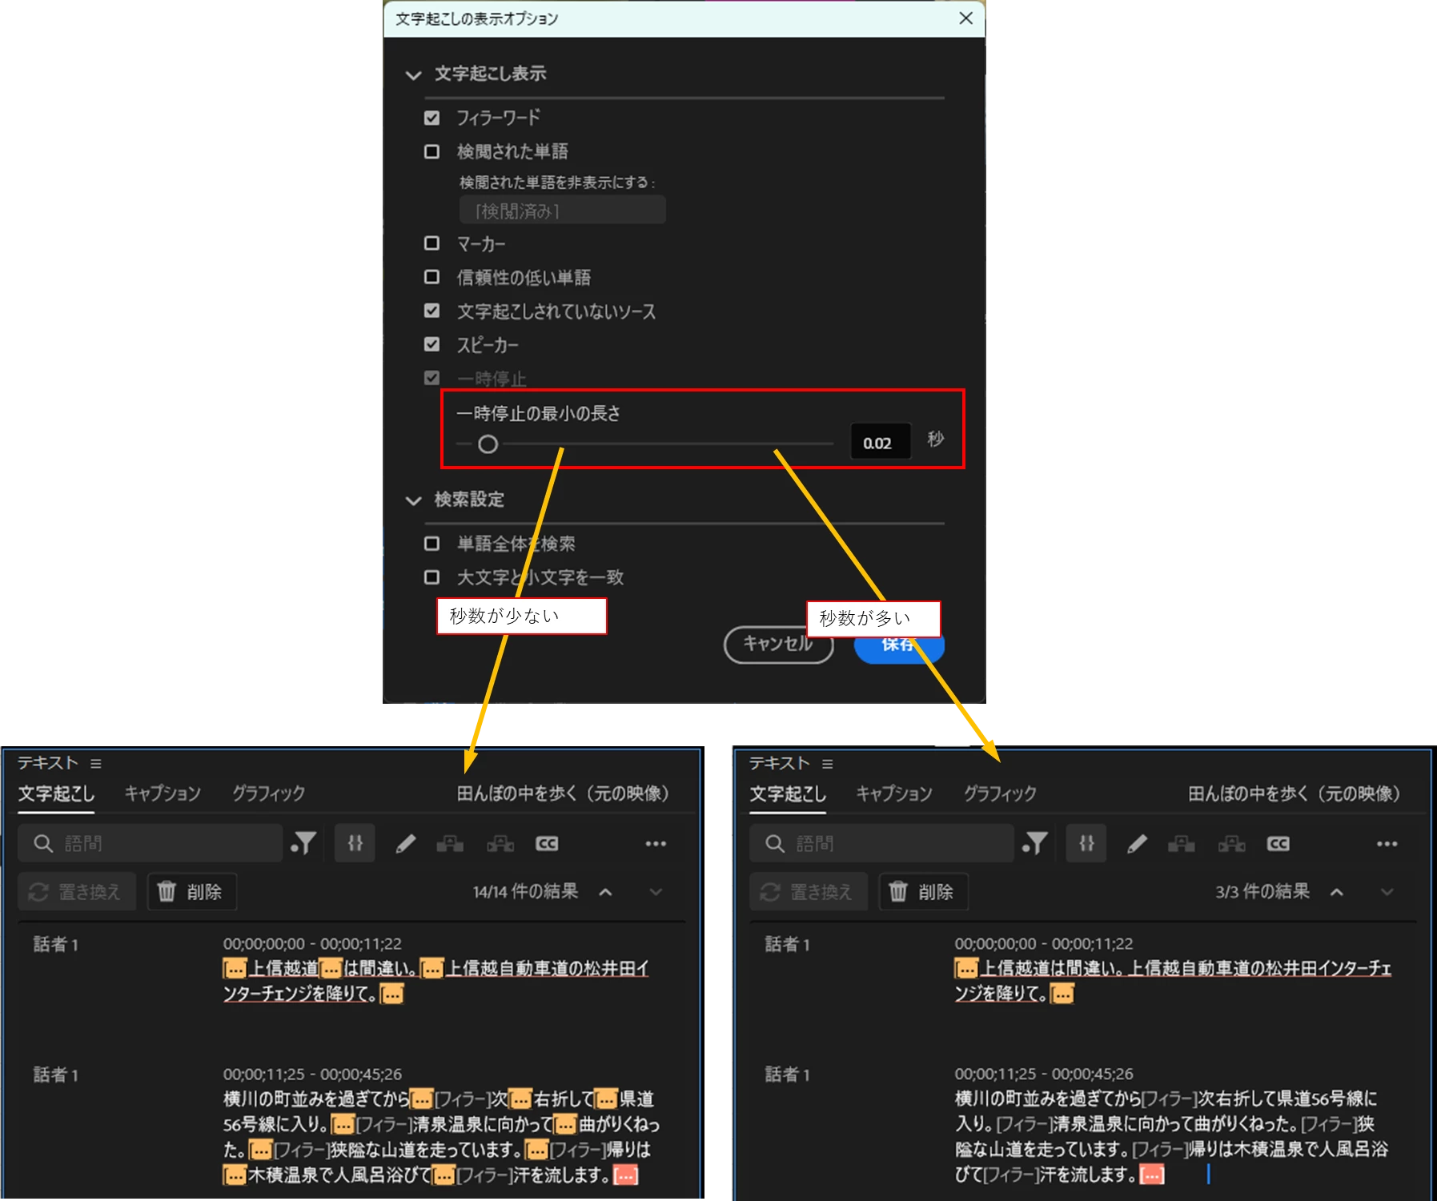Click the CC create captions icon, left panel
1437x1201 pixels.
click(547, 844)
